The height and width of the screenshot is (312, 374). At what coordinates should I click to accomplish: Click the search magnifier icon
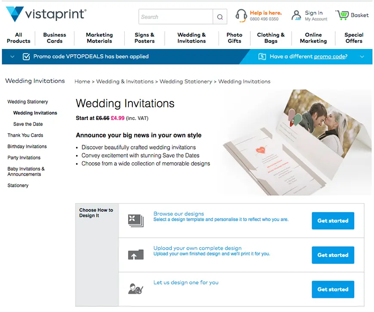(x=220, y=17)
